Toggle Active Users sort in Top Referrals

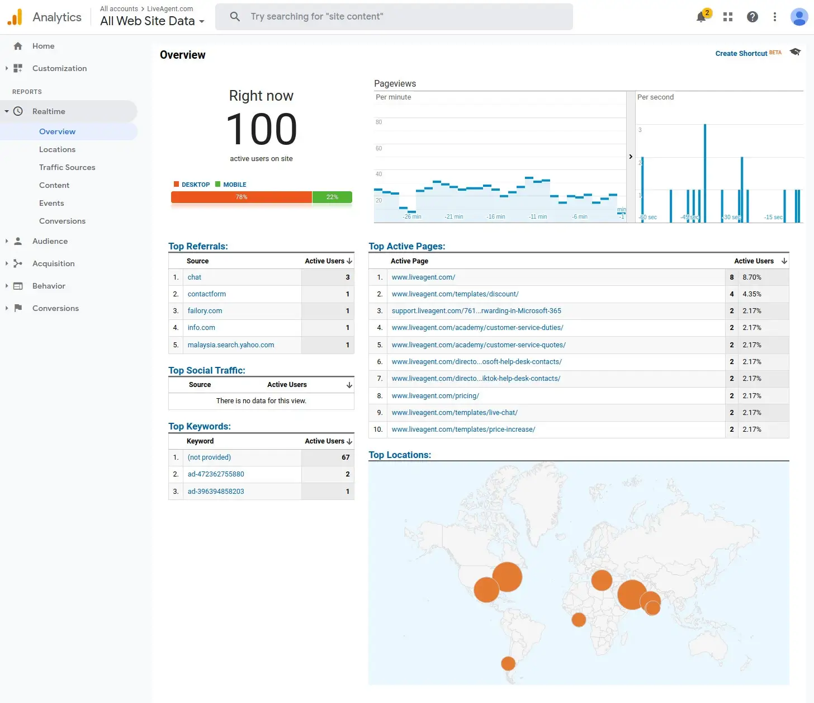coord(328,261)
